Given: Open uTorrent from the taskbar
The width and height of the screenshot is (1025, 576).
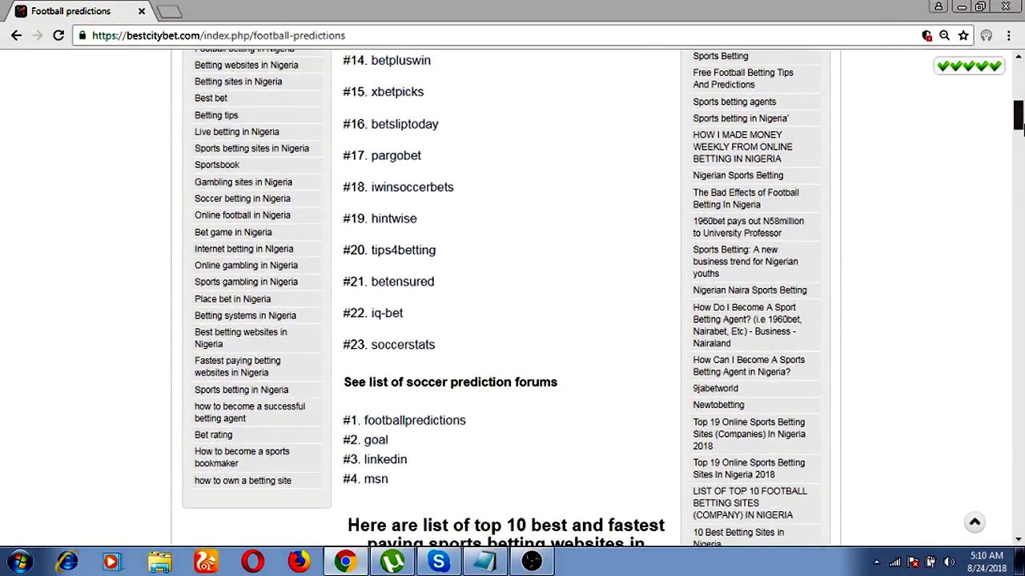Looking at the screenshot, I should pyautogui.click(x=392, y=562).
